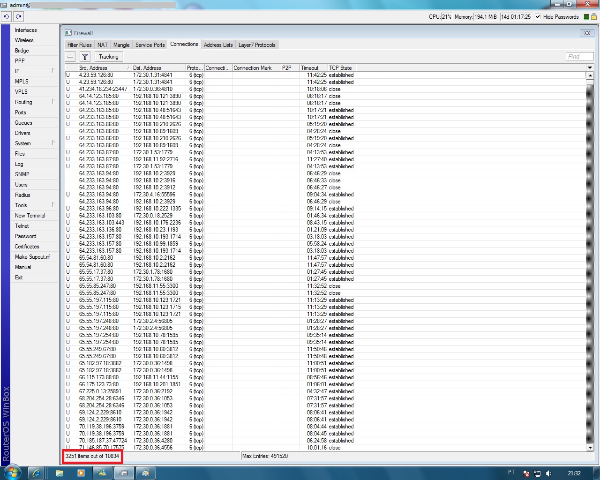Switch to the Address Lists tab
600x480 pixels.
tap(218, 45)
